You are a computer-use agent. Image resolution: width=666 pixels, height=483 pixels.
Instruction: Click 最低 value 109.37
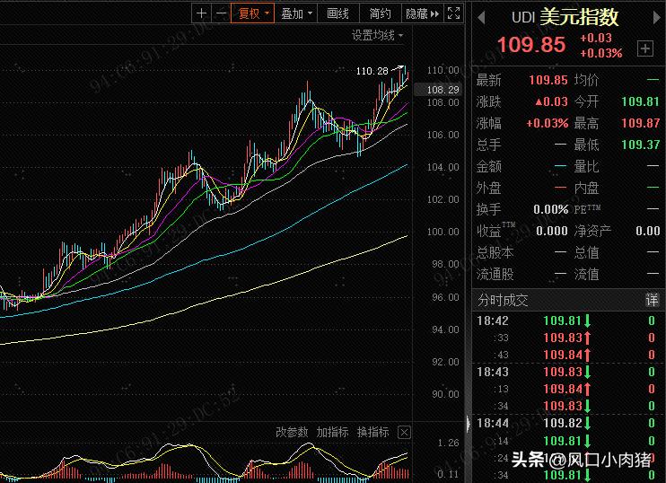(640, 145)
